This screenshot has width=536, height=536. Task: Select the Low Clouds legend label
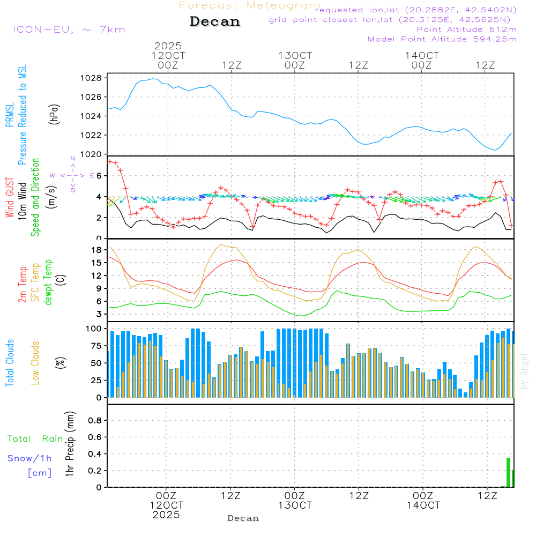(35, 363)
